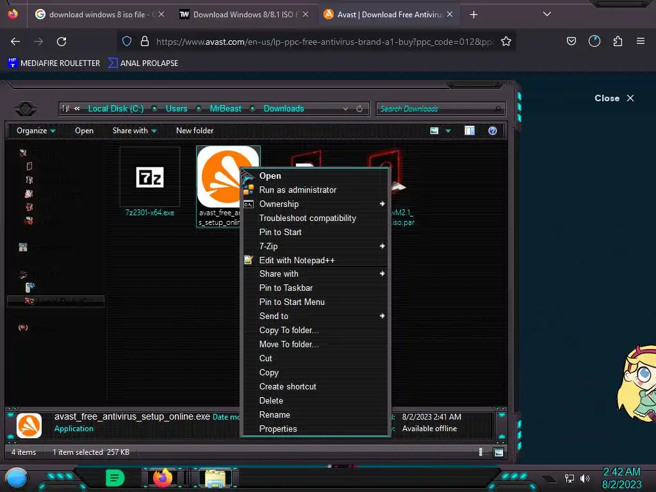Open the Organize dropdown menu

click(36, 131)
